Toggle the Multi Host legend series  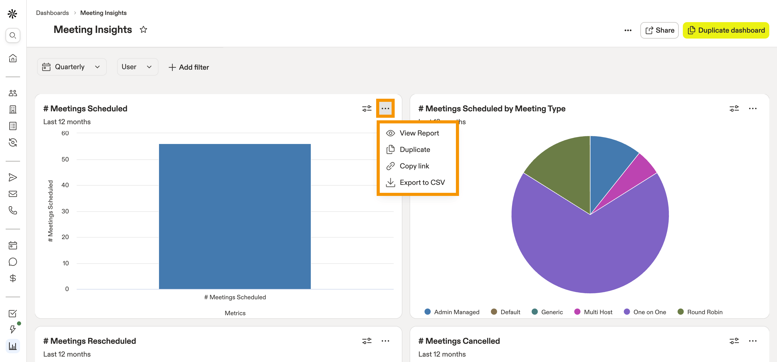pyautogui.click(x=593, y=312)
